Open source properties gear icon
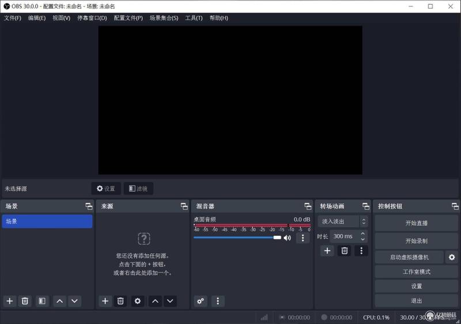This screenshot has height=324, width=461. click(138, 301)
